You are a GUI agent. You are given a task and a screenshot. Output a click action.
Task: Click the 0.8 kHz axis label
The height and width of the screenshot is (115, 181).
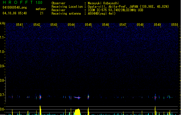2,80
